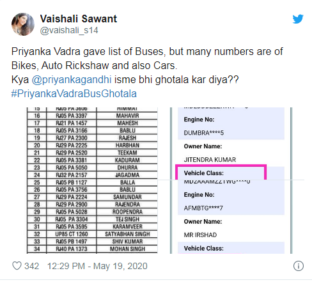Open the Vaishali Sawant display name
Image resolution: width=312 pixels, height=287 pixels.
(79, 19)
